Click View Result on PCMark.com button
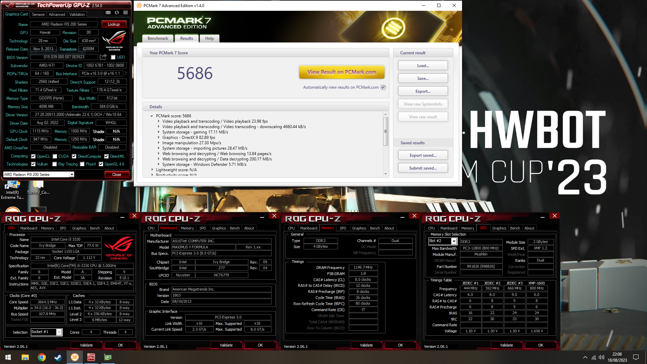The width and height of the screenshot is (647, 364). [x=342, y=72]
